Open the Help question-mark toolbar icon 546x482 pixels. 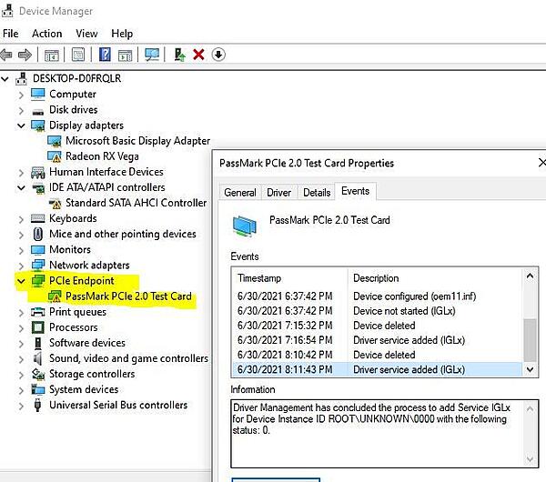coord(105,55)
